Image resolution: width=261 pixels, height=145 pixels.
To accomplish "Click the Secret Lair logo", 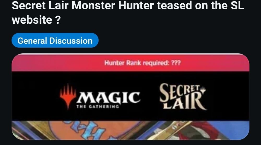I will tap(183, 96).
